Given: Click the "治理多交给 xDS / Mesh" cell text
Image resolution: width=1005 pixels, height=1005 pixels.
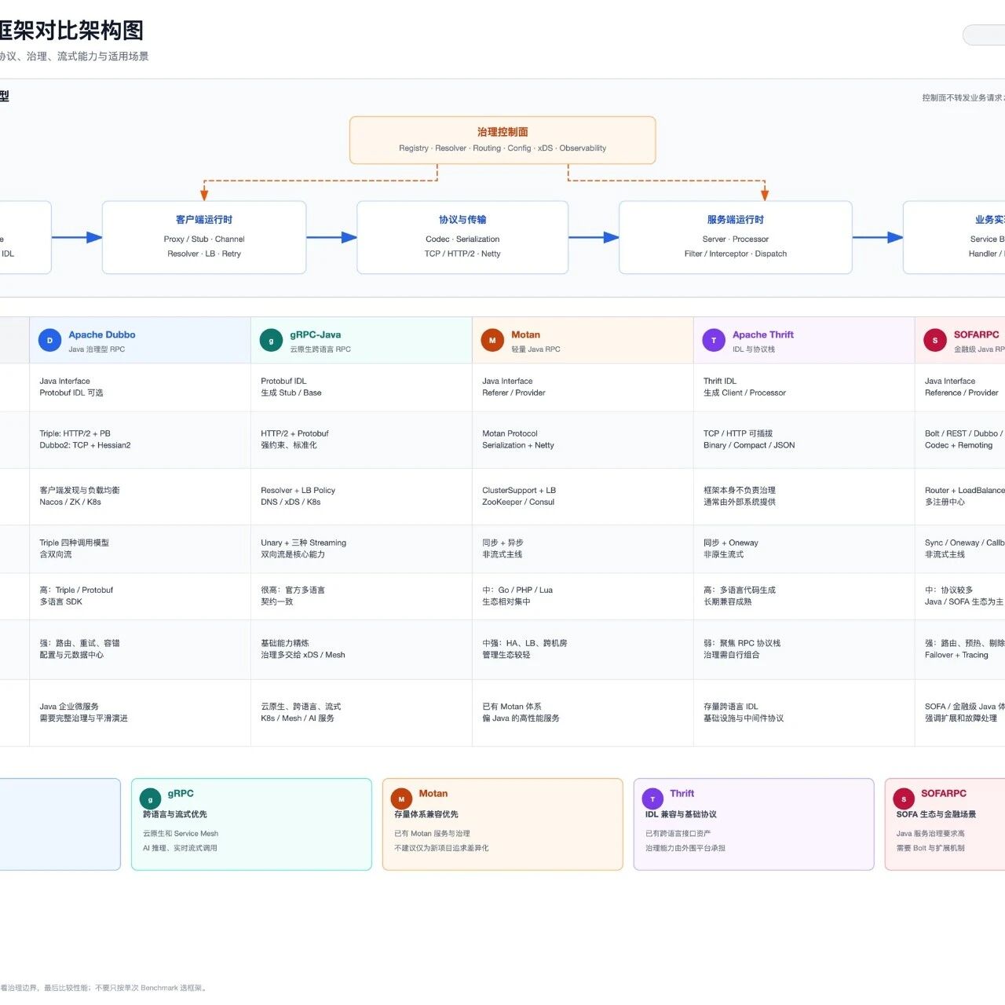Looking at the screenshot, I should point(303,655).
